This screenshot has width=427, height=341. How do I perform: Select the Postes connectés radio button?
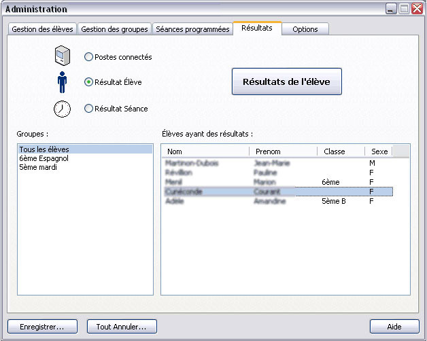point(88,57)
